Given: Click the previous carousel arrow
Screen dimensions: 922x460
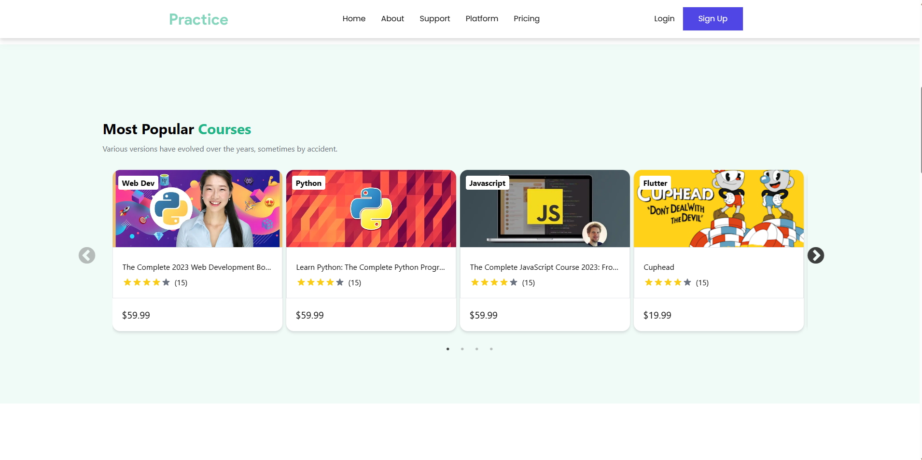Looking at the screenshot, I should tap(87, 255).
